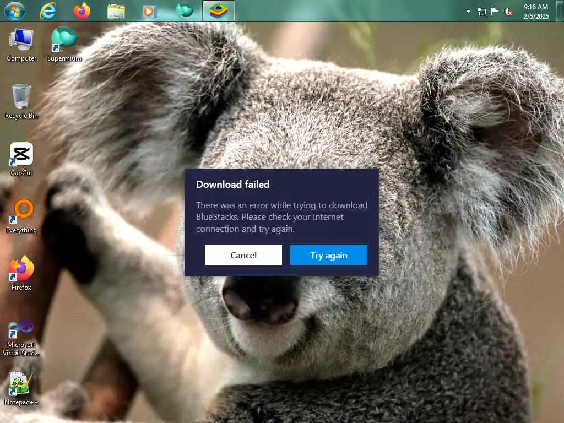Open Windows Explorer folder taskbar icon

[x=116, y=11]
